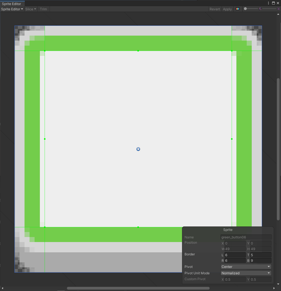This screenshot has height=291, width=281.
Task: Open the Sprite Editor mode dropdown
Action: coord(12,9)
